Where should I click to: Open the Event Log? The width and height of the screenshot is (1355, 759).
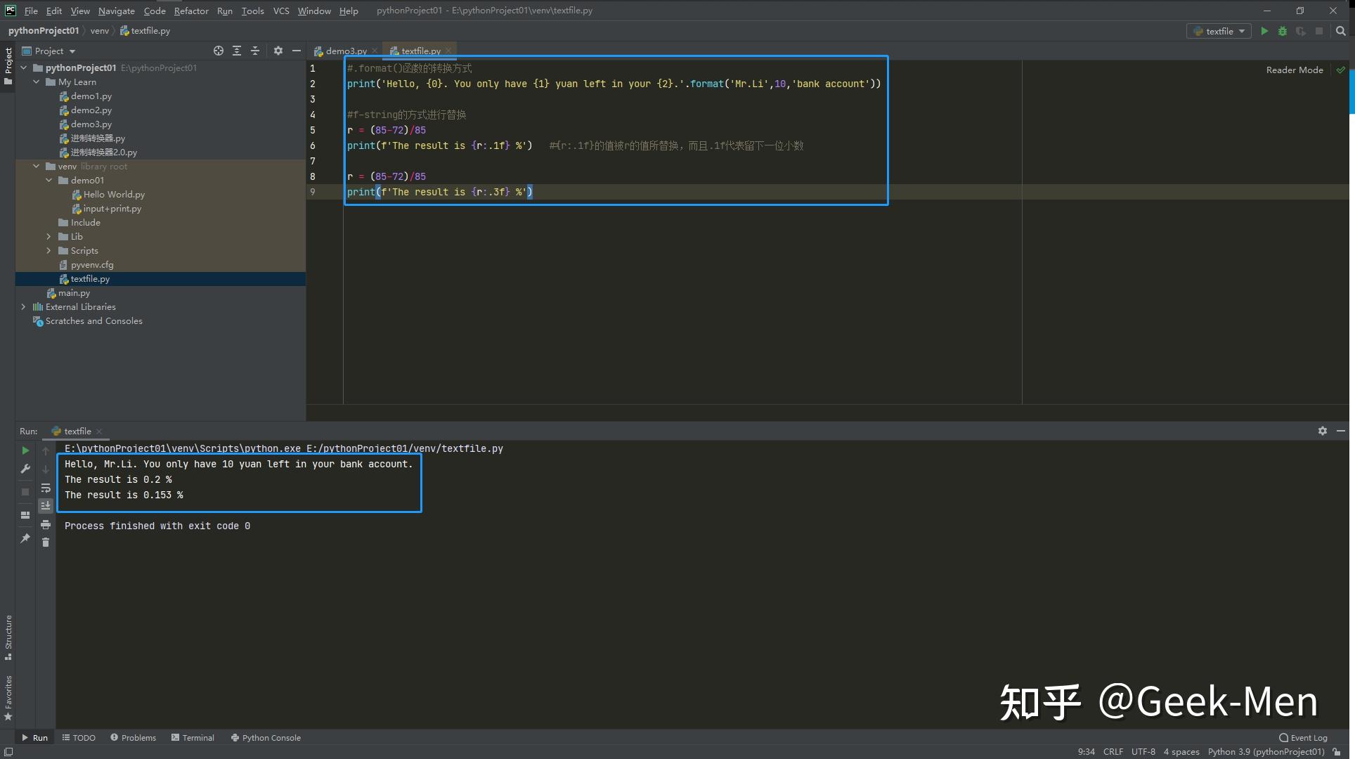[1307, 737]
